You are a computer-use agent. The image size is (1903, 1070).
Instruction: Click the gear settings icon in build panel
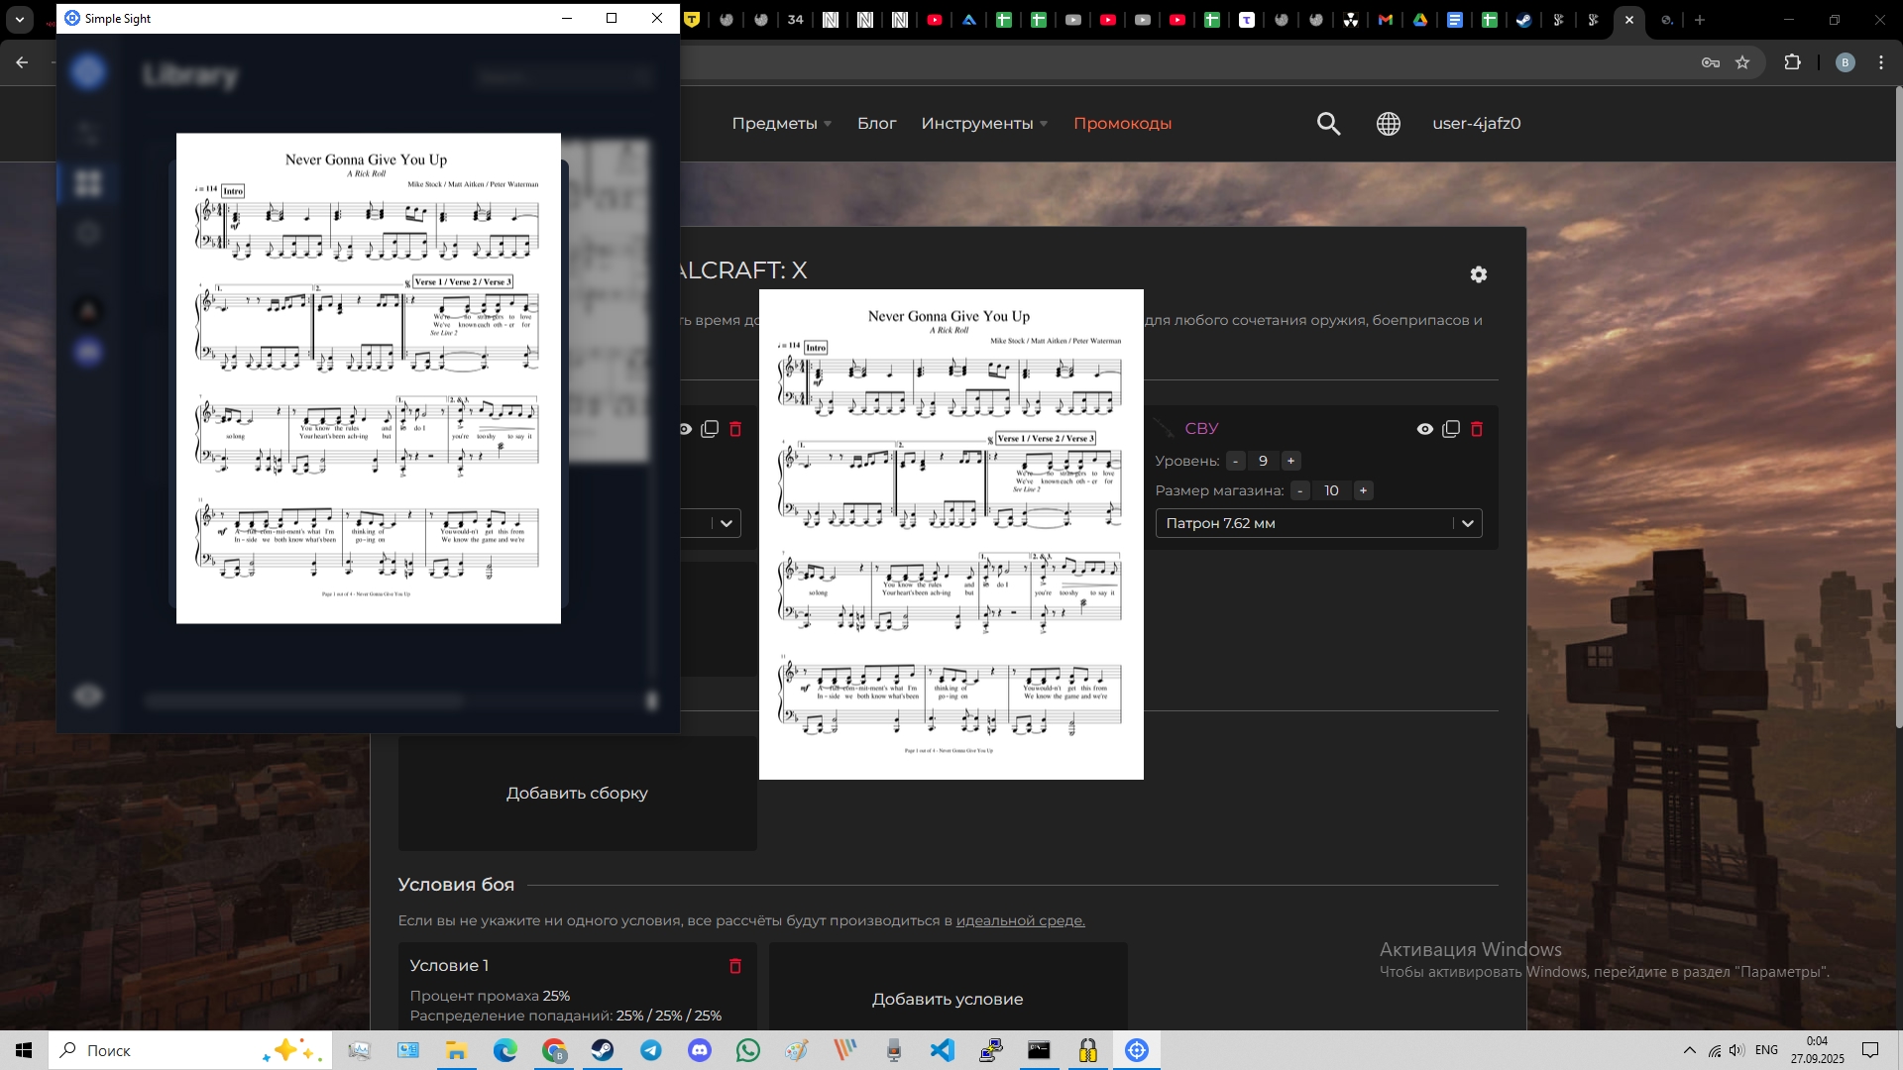click(1478, 274)
